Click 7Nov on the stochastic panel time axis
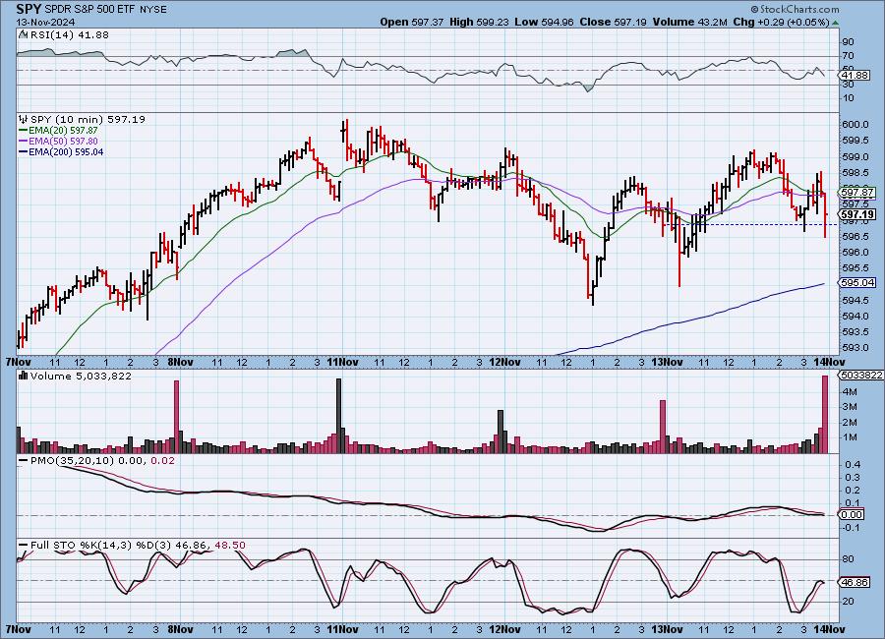Image resolution: width=885 pixels, height=639 pixels. [18, 629]
